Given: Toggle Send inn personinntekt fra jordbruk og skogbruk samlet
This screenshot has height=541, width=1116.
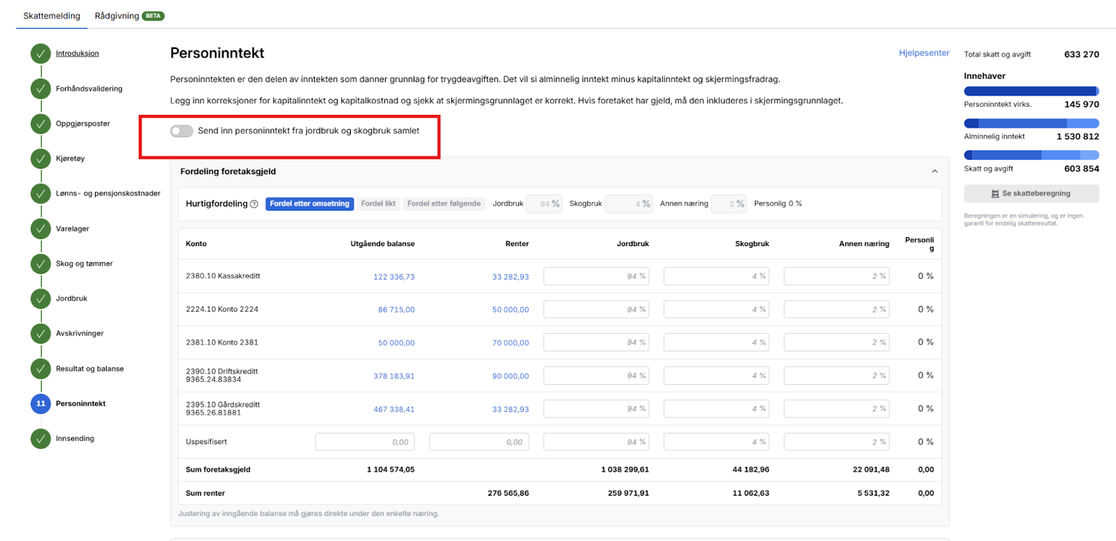Looking at the screenshot, I should pyautogui.click(x=181, y=131).
